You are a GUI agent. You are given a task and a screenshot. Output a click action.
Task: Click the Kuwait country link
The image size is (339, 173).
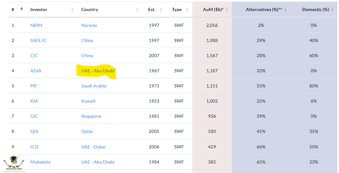(x=88, y=101)
